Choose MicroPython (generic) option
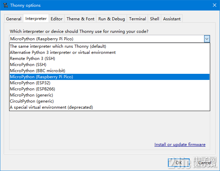 coord(109,95)
